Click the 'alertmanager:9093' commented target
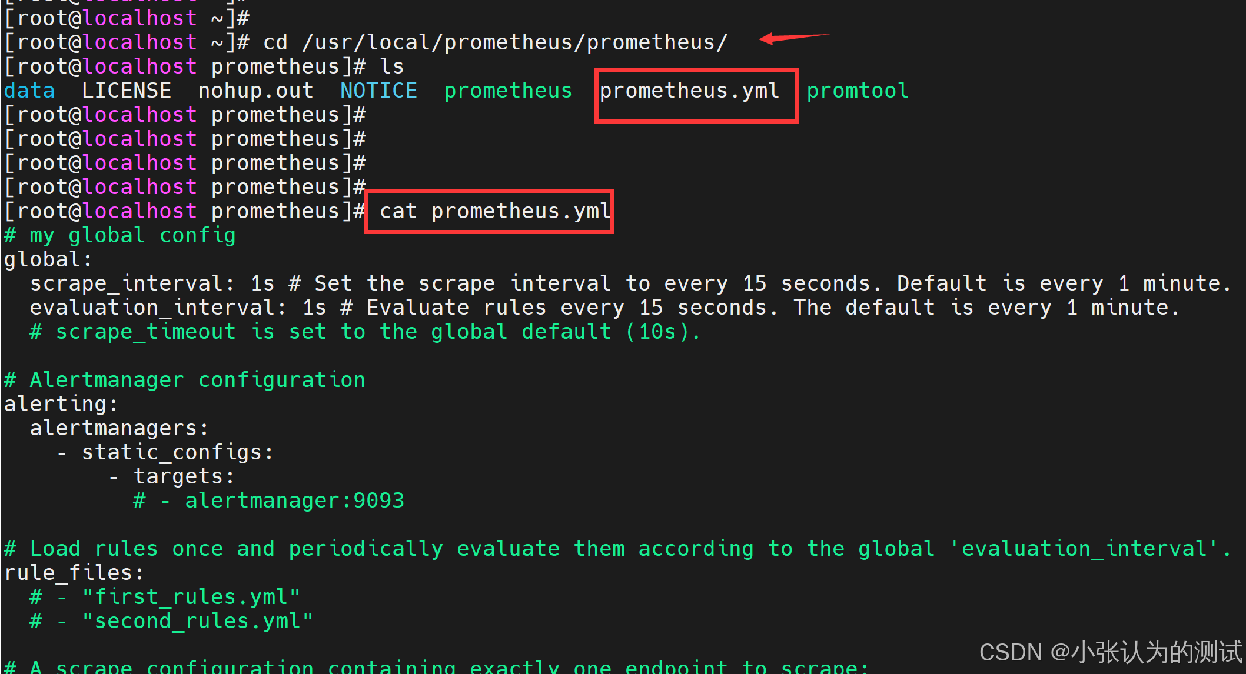1246x674 pixels. 294,501
